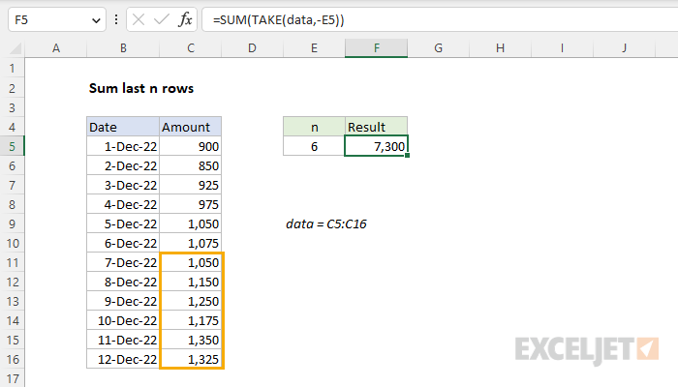Viewport: 678px width, 387px height.
Task: Select the Result cell showing 7,300
Action: click(376, 146)
